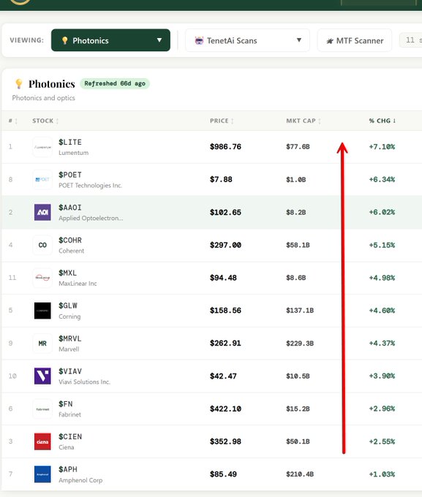Click the +6.34% change value
This screenshot has width=422, height=497.
[x=382, y=179]
